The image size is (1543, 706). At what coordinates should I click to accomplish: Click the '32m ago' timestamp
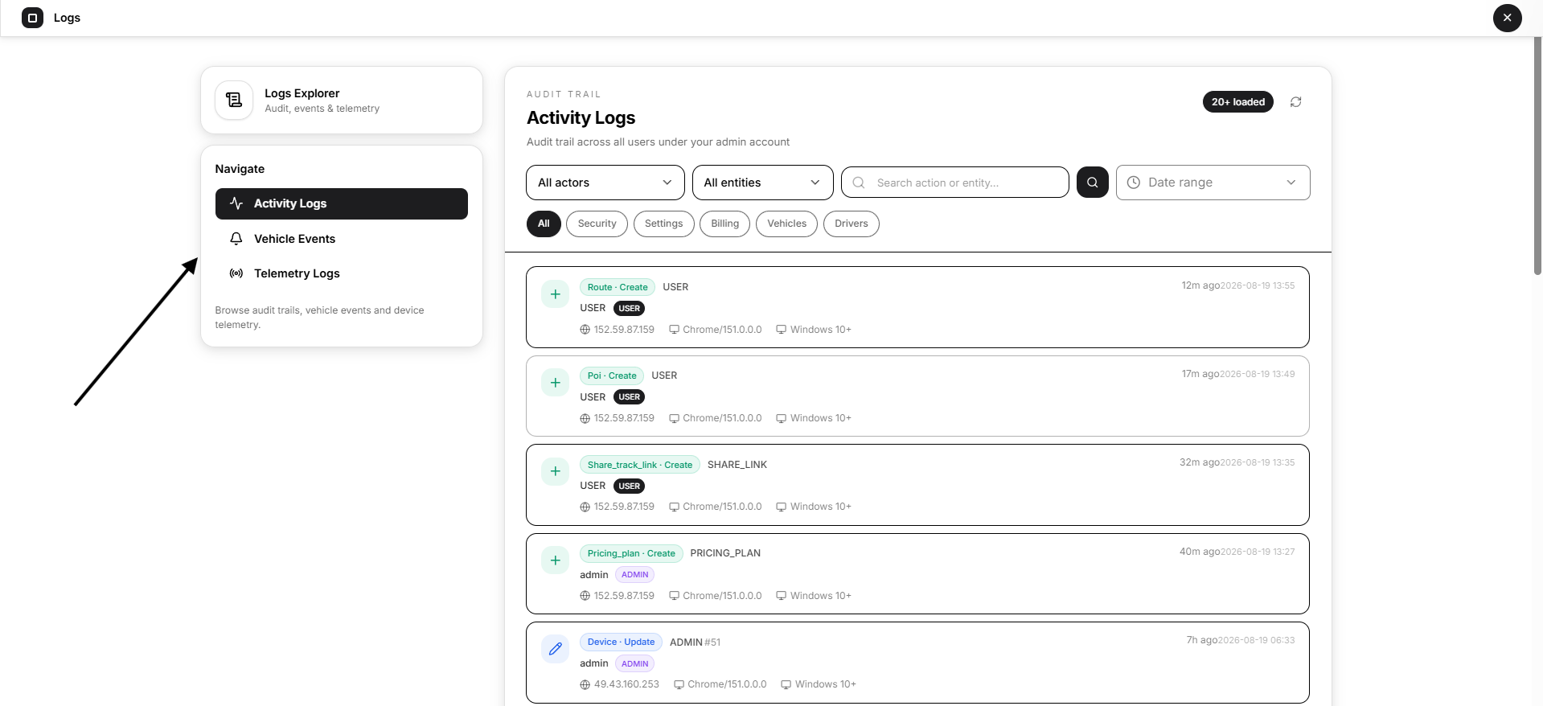point(1199,462)
